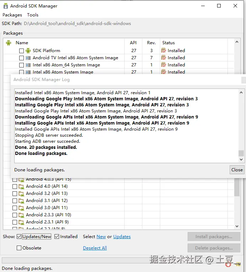Check the Android 3.2 (API 13) checkbox
This screenshot has width=246, height=272.
[x=15, y=193]
